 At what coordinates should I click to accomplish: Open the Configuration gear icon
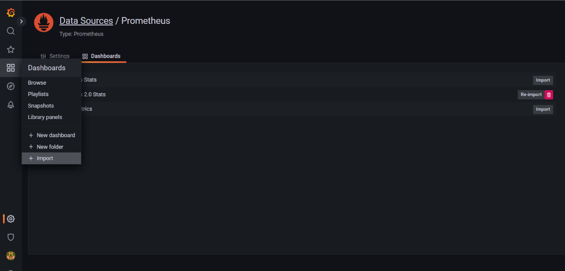11,218
